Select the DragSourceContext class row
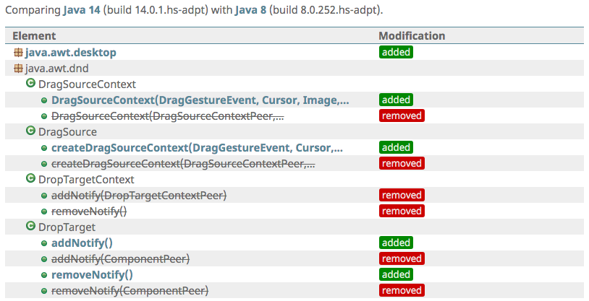Image resolution: width=589 pixels, height=301 pixels. (x=294, y=84)
